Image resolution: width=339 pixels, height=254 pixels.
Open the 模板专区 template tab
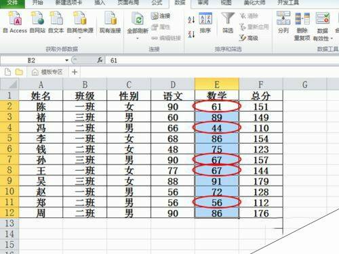click(47, 72)
